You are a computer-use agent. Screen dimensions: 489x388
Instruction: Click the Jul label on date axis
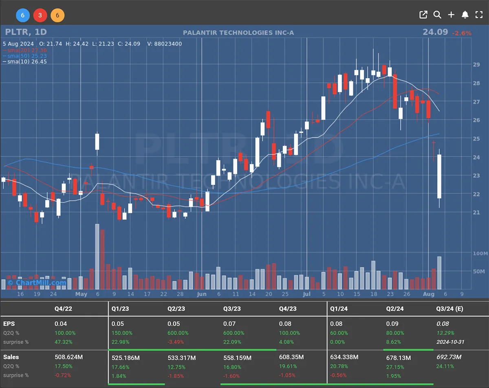click(307, 294)
